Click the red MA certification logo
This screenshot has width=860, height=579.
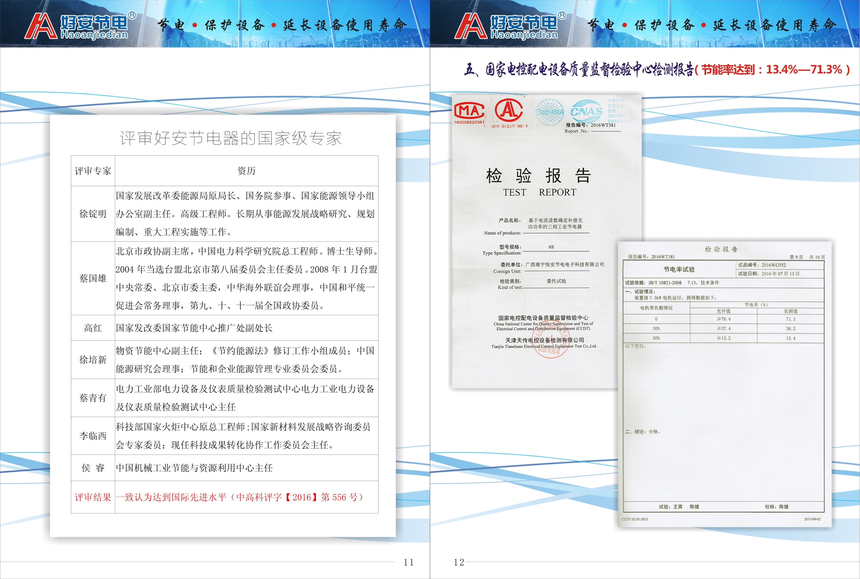click(469, 110)
